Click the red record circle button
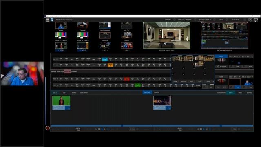 48,128
